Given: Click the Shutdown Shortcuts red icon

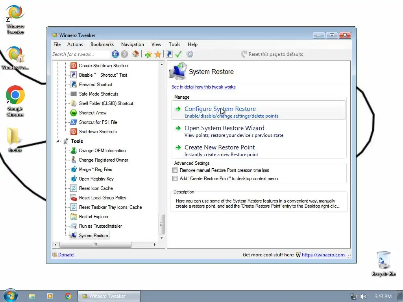Looking at the screenshot, I should coord(74,132).
